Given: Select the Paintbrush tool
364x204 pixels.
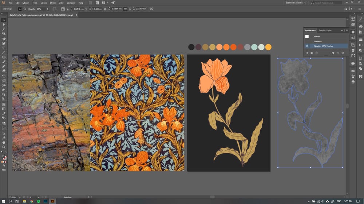Looking at the screenshot, I should 4,62.
